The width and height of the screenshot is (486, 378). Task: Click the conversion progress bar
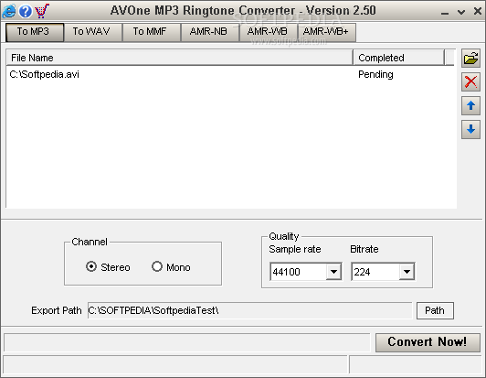[187, 342]
